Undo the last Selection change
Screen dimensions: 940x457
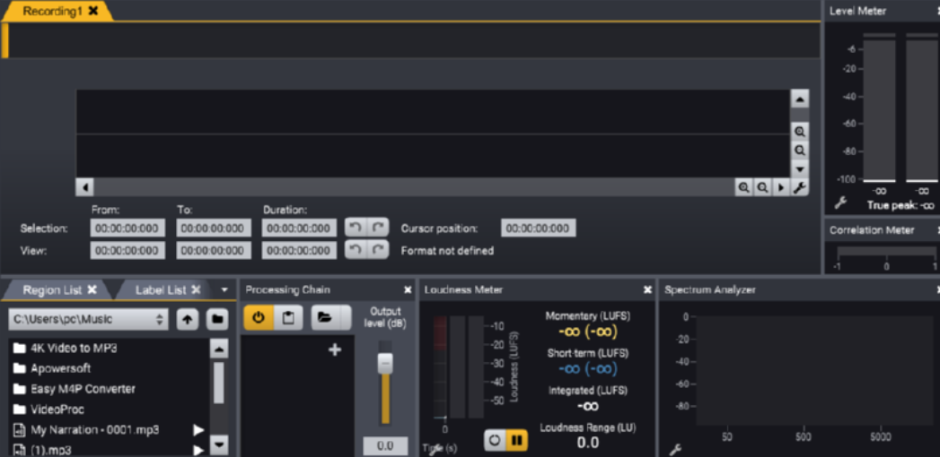[x=355, y=228]
